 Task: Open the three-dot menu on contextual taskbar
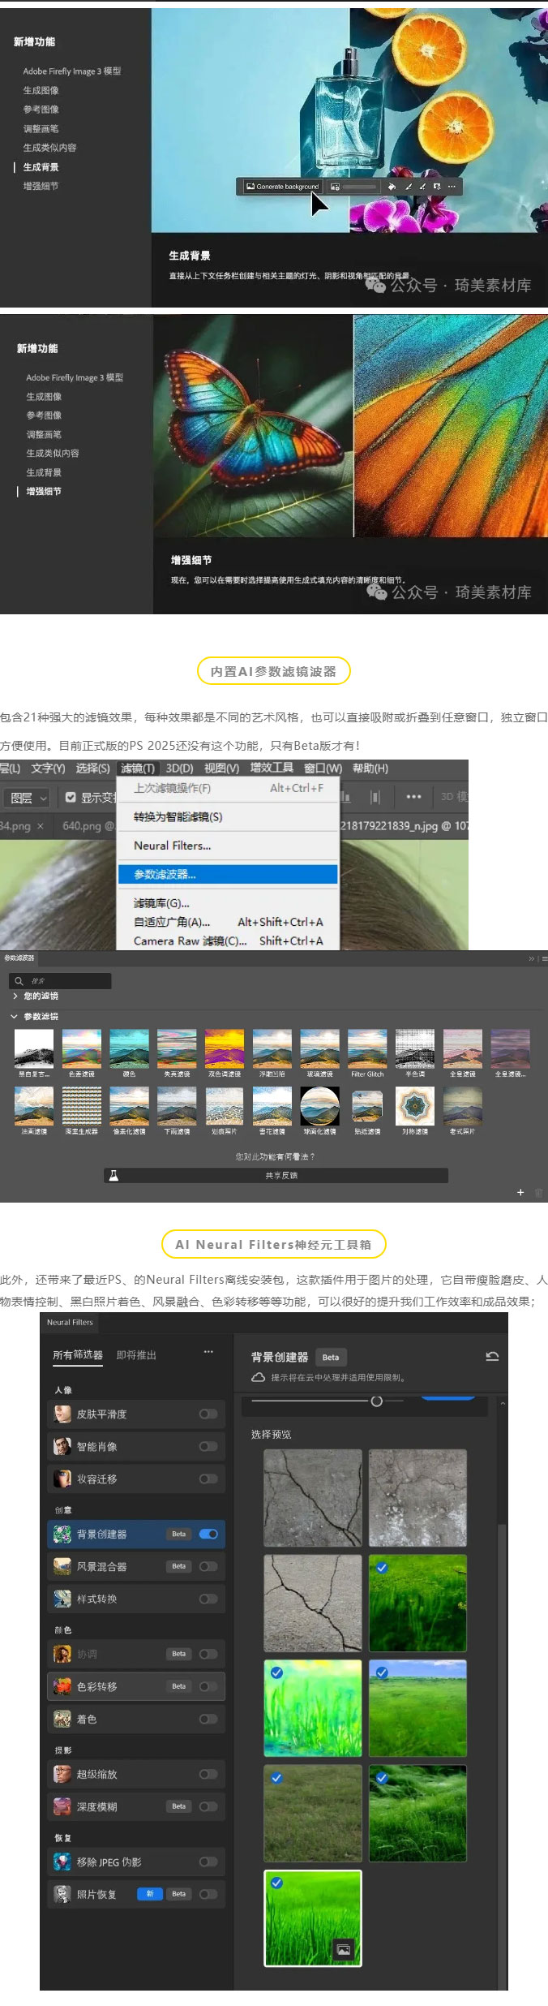click(x=452, y=187)
